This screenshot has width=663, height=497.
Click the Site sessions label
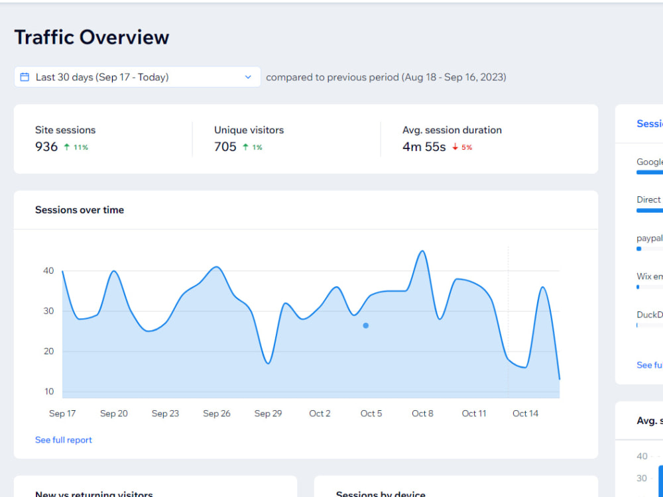(x=65, y=130)
